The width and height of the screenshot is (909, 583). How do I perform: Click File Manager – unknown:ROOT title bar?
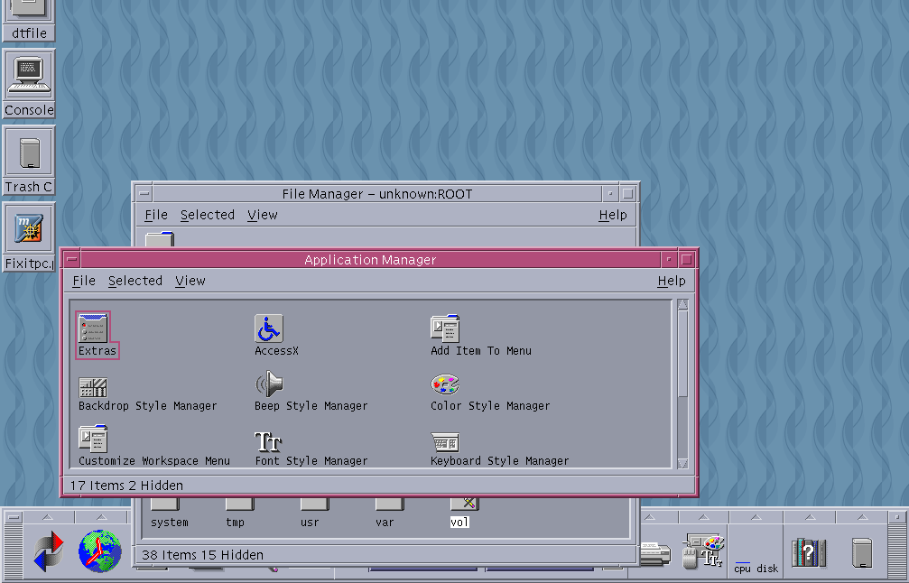click(x=377, y=193)
